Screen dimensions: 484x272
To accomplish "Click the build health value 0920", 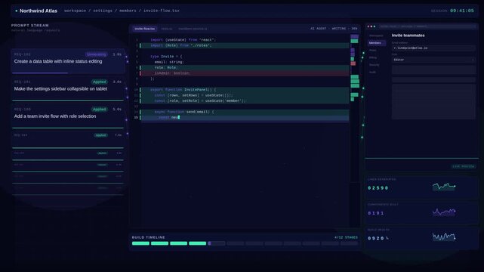I will [x=376, y=238].
